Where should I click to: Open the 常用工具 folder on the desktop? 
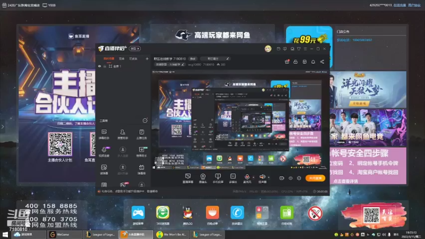[262, 216]
